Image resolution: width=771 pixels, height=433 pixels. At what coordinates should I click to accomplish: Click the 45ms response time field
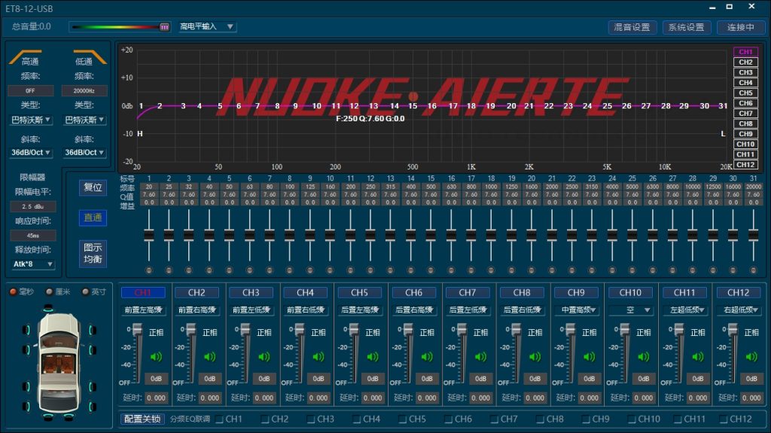[32, 236]
